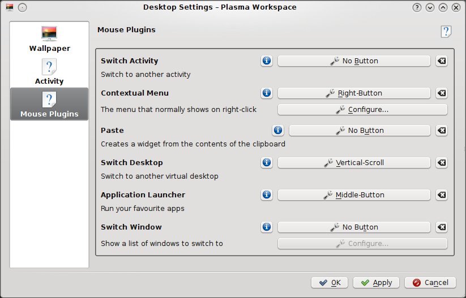Image resolution: width=466 pixels, height=298 pixels.
Task: Show info about Contextual Menu plugin
Action: [x=267, y=93]
